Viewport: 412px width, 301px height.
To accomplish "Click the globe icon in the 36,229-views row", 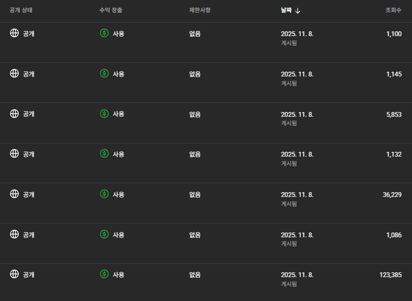I will point(14,194).
